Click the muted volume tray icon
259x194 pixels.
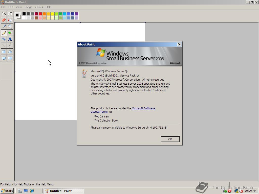(241, 191)
